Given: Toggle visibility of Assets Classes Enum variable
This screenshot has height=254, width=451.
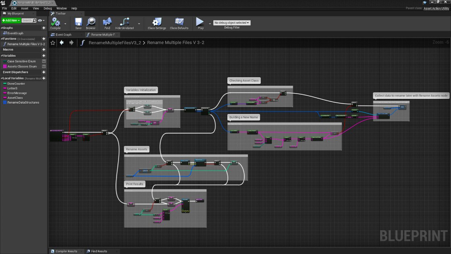Looking at the screenshot, I should coord(44,67).
